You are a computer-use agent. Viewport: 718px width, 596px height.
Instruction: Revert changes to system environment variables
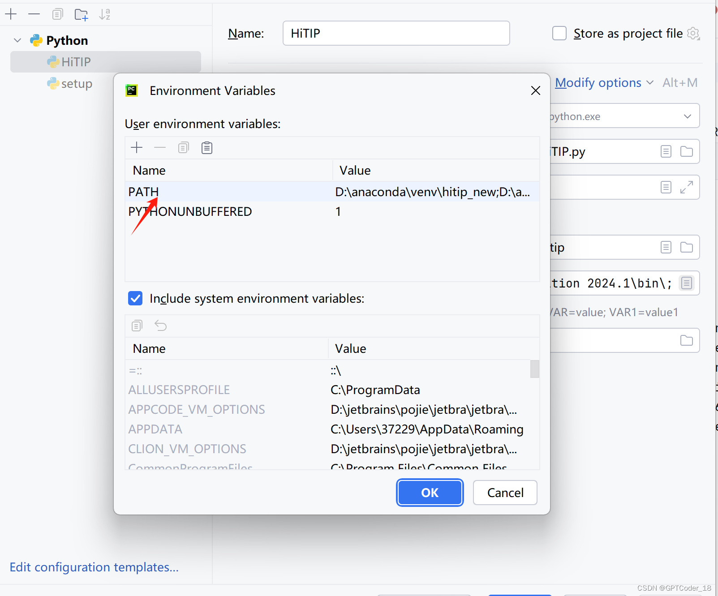coord(160,326)
